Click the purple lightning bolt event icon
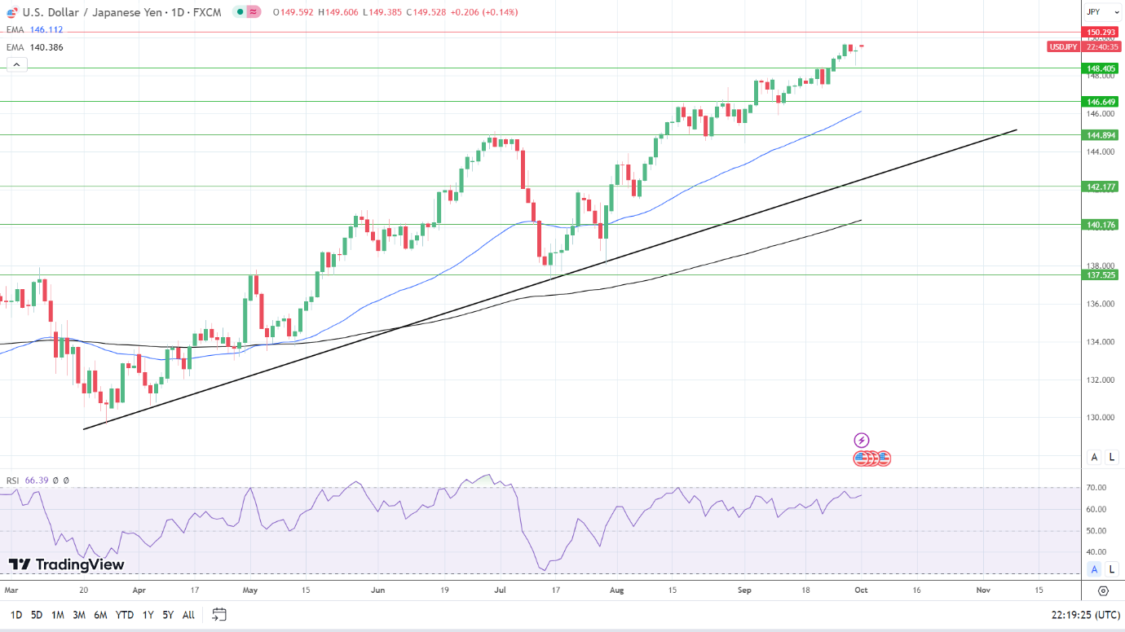This screenshot has height=632, width=1125. [x=862, y=441]
